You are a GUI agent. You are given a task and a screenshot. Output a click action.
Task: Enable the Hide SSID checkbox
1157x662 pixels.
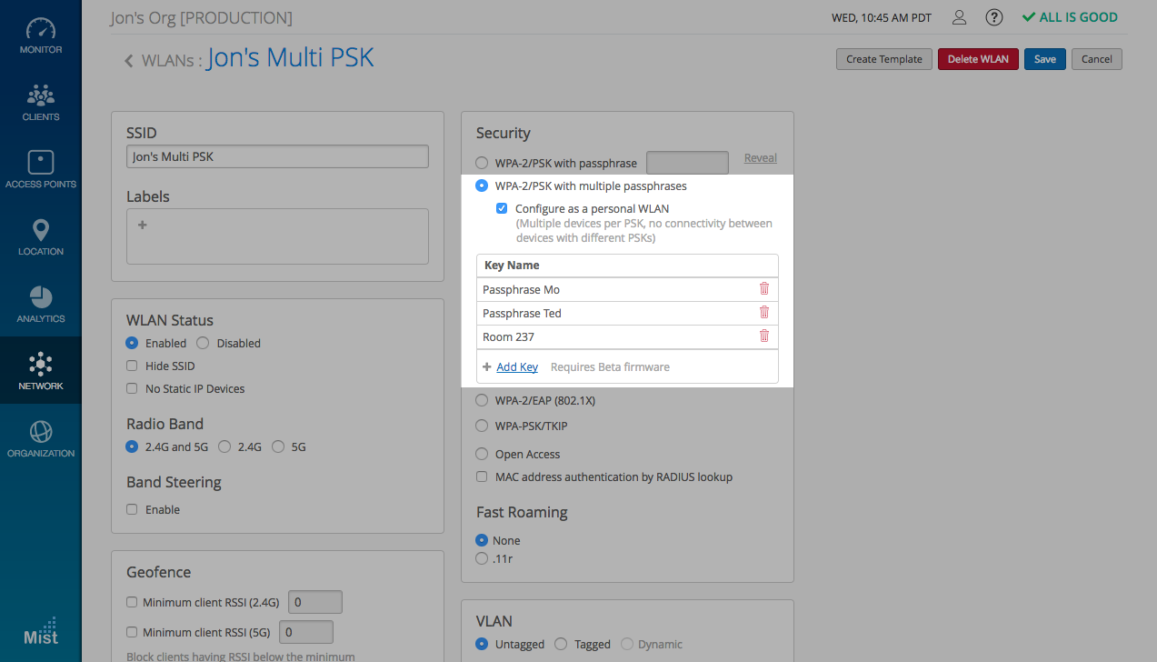133,366
